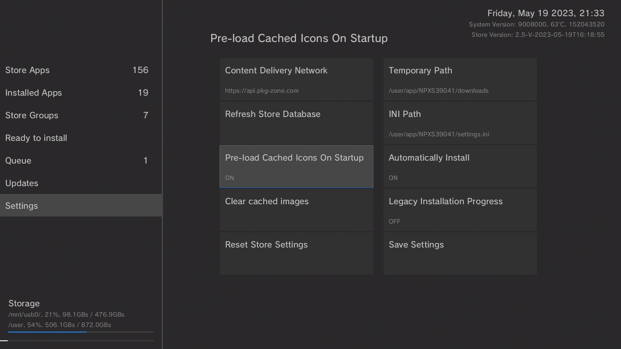Click the storage usage progress bar
The image size is (621, 349).
(81, 332)
